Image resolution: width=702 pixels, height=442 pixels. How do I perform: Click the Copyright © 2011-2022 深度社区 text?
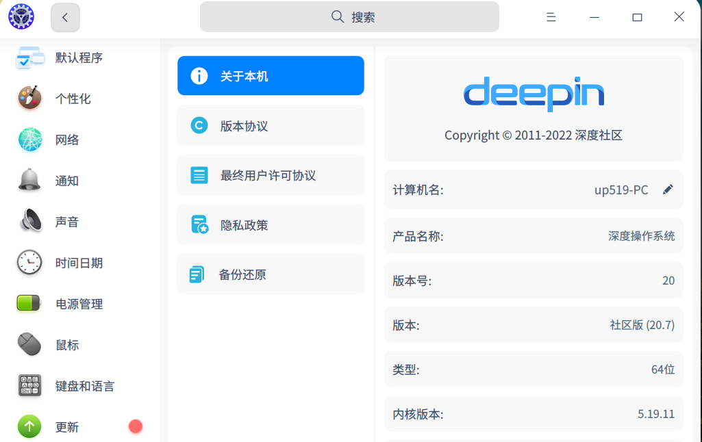point(534,135)
